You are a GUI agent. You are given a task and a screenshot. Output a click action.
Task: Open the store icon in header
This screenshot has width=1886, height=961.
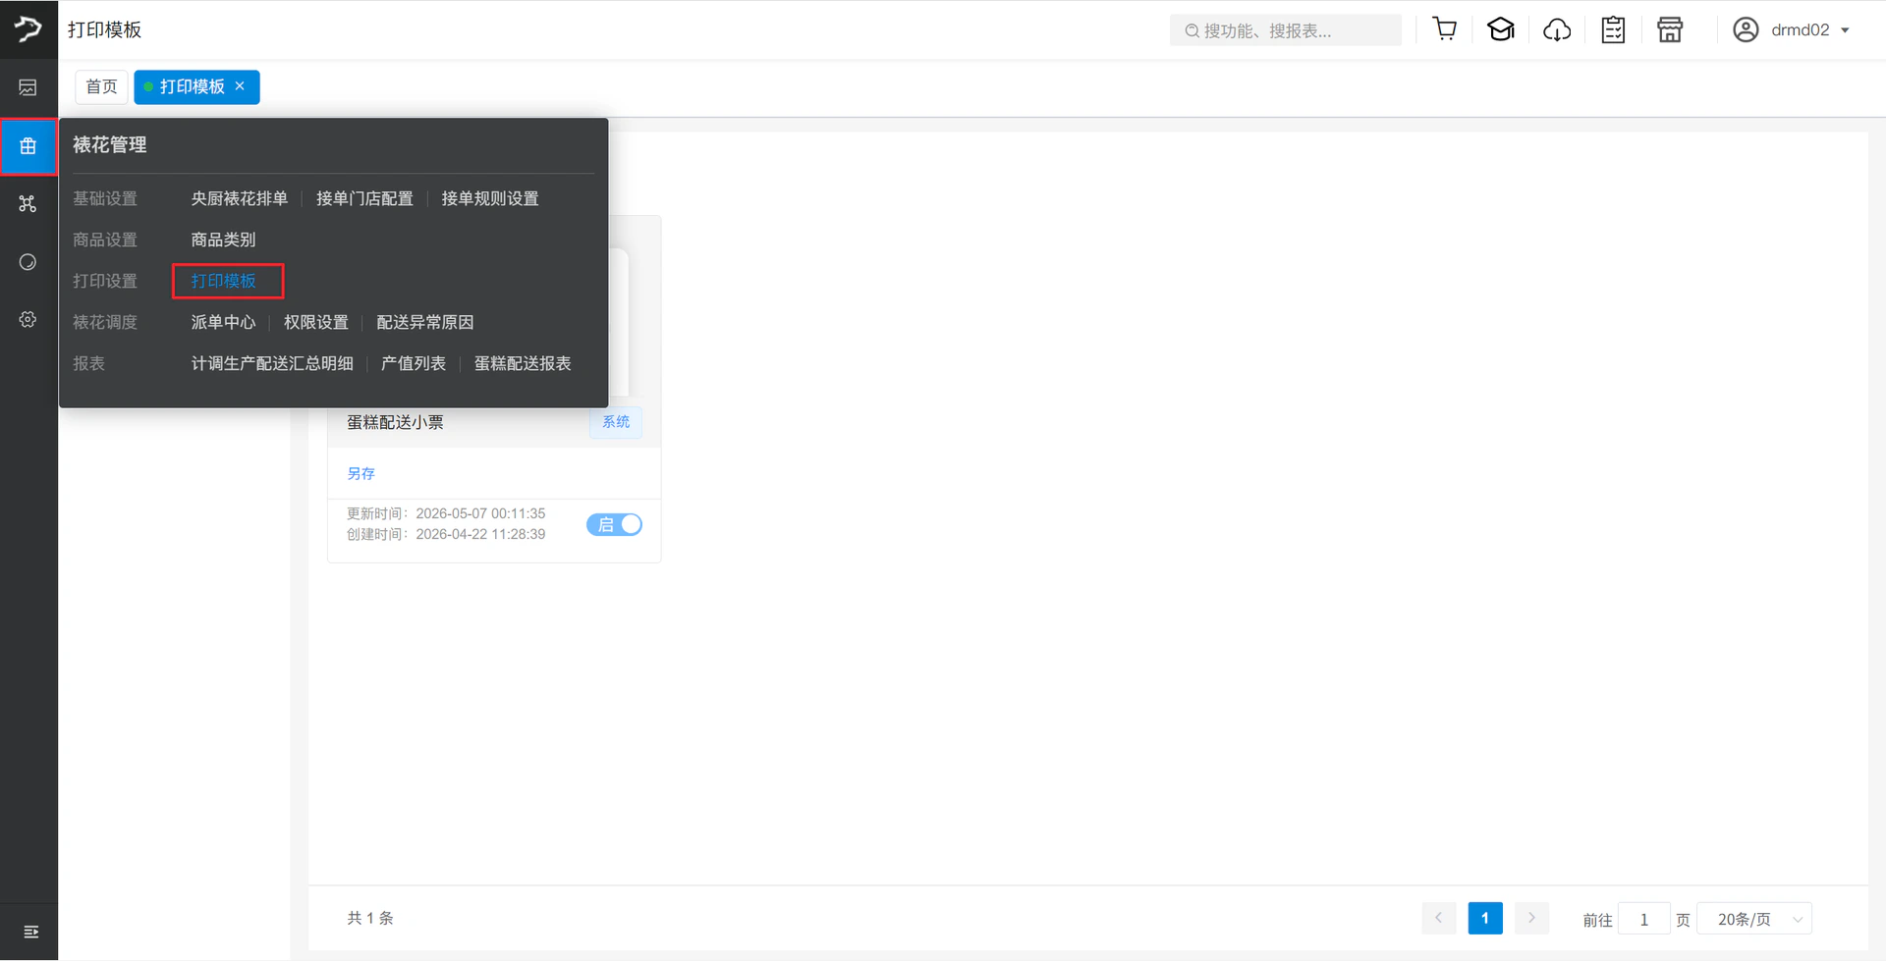point(1670,29)
